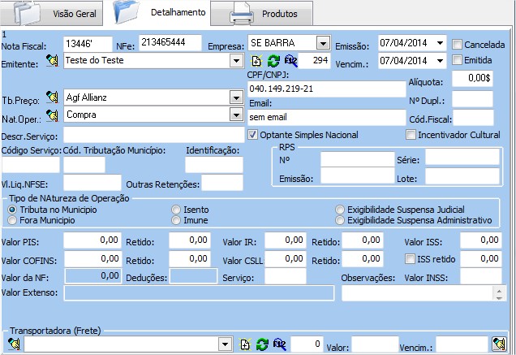Toggle Optante Simples Nacional checkbox
Screen dimensions: 516x355
[252, 134]
